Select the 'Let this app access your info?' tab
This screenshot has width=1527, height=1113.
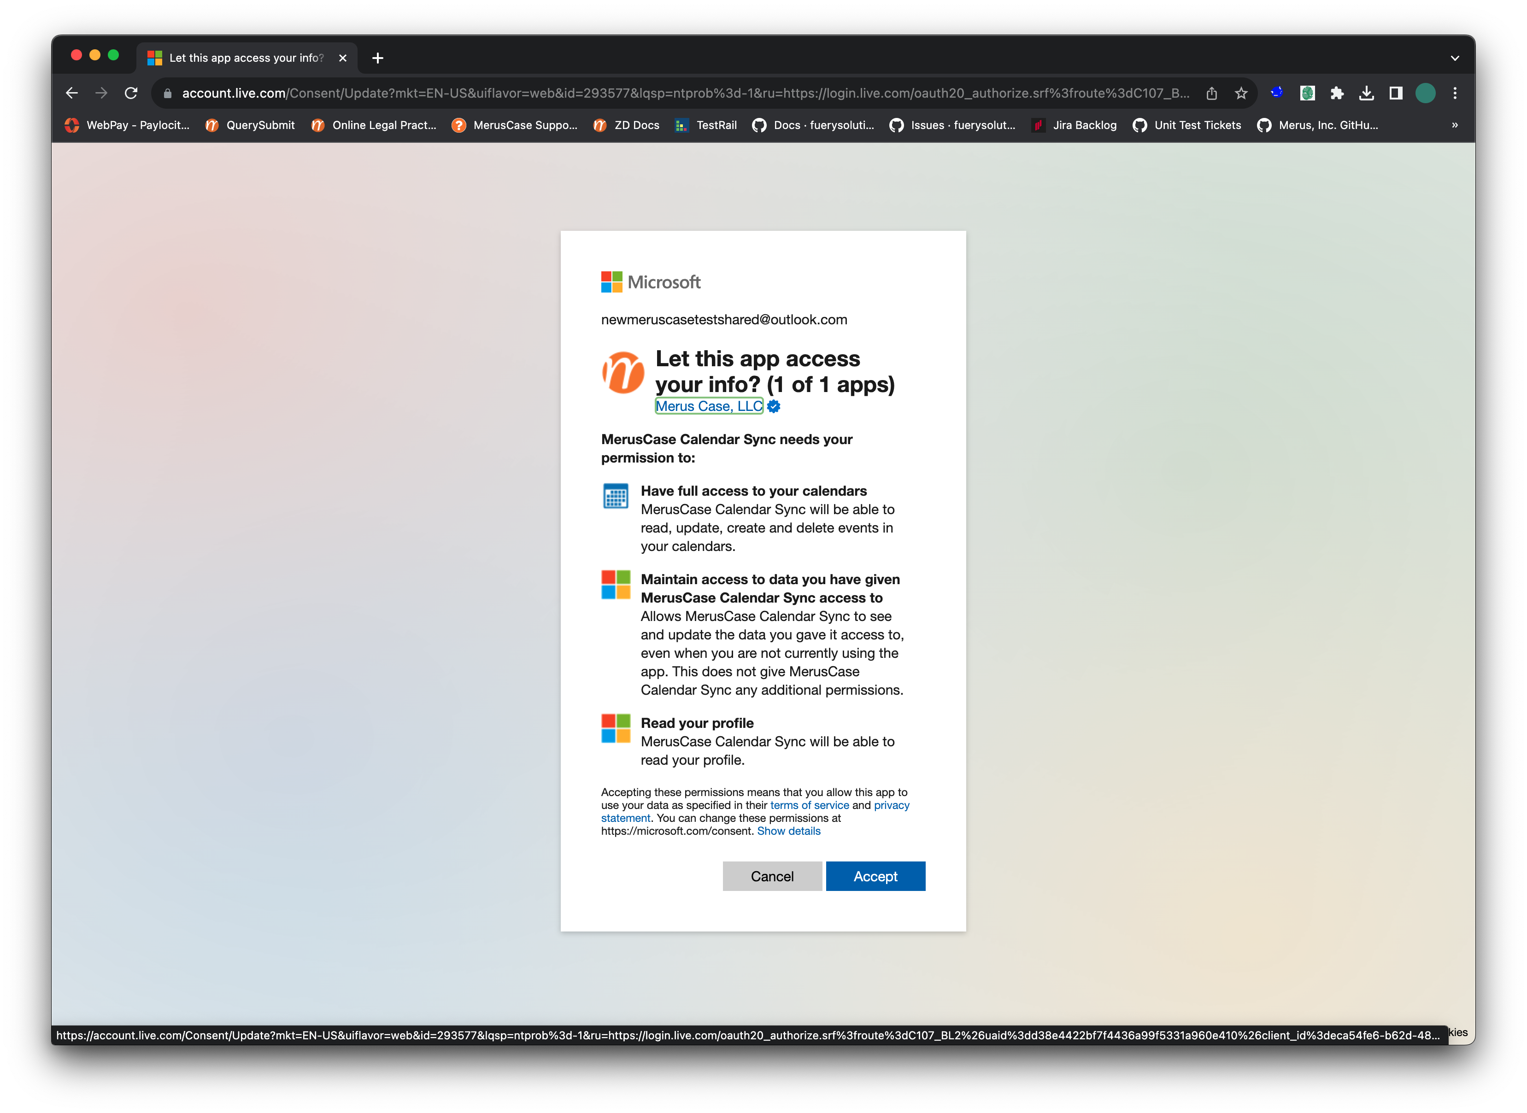click(247, 58)
